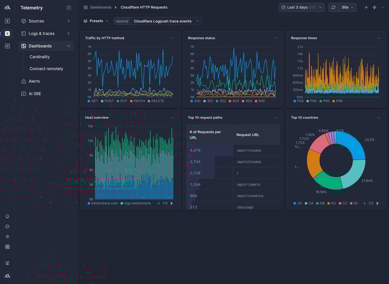Collapse the Telemetry sidebar panel
389x284 pixels.
(x=69, y=8)
